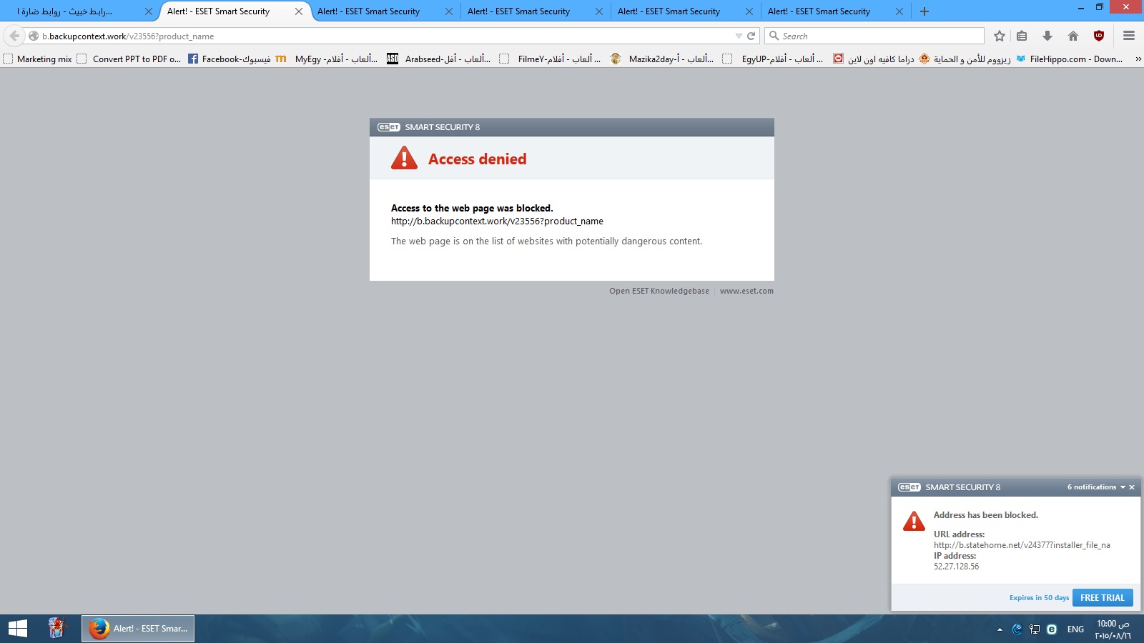Click the ESET logo in the notification
The image size is (1144, 643).
tap(909, 487)
